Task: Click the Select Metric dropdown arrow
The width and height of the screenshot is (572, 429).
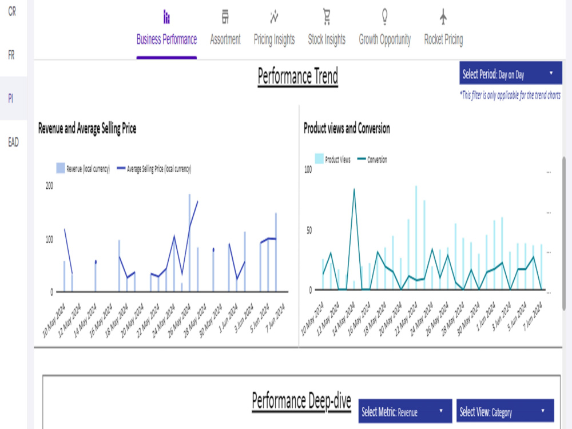Action: [440, 411]
